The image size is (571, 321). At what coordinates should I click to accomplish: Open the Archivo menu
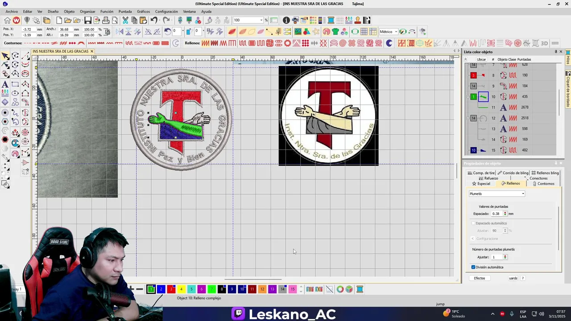(12, 12)
